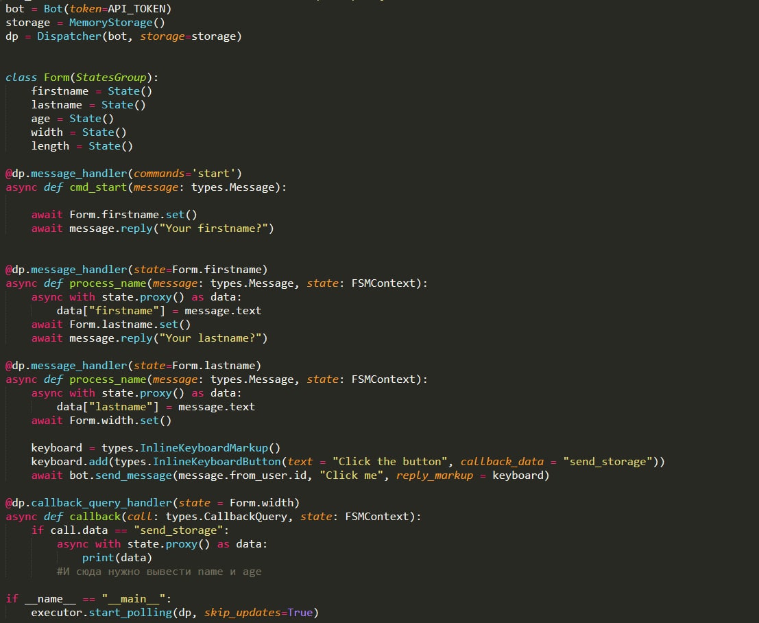Click the 'cmd_start' function name
This screenshot has width=759, height=623.
[x=98, y=187]
